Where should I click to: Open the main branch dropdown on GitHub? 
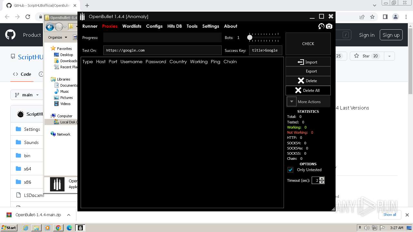(x=27, y=95)
